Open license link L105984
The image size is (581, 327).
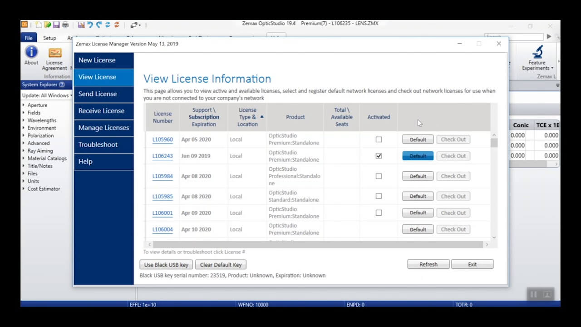click(x=162, y=176)
